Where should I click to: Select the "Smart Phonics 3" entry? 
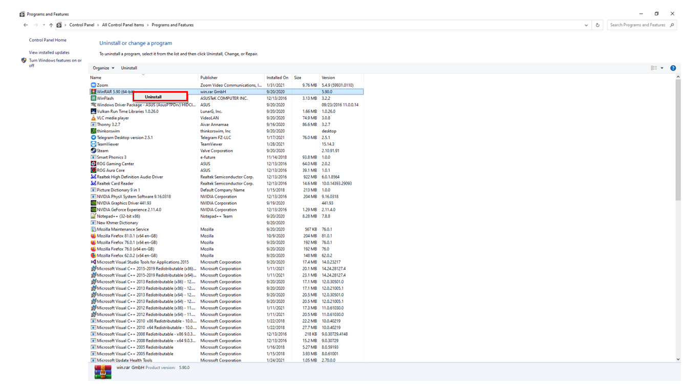pos(226,158)
